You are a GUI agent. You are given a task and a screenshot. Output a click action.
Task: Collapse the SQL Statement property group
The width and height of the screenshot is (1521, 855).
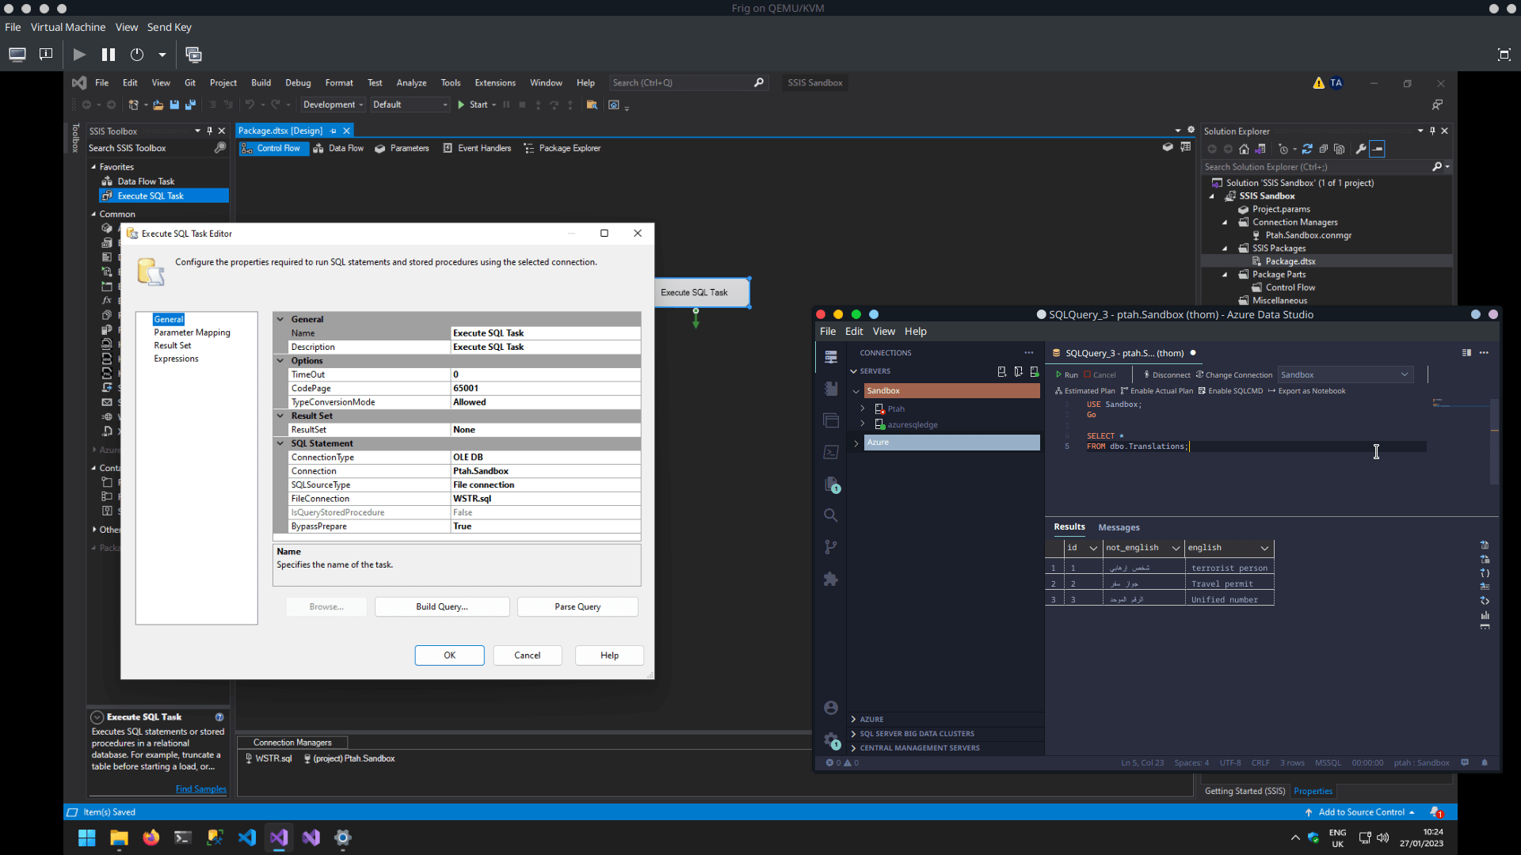point(280,443)
